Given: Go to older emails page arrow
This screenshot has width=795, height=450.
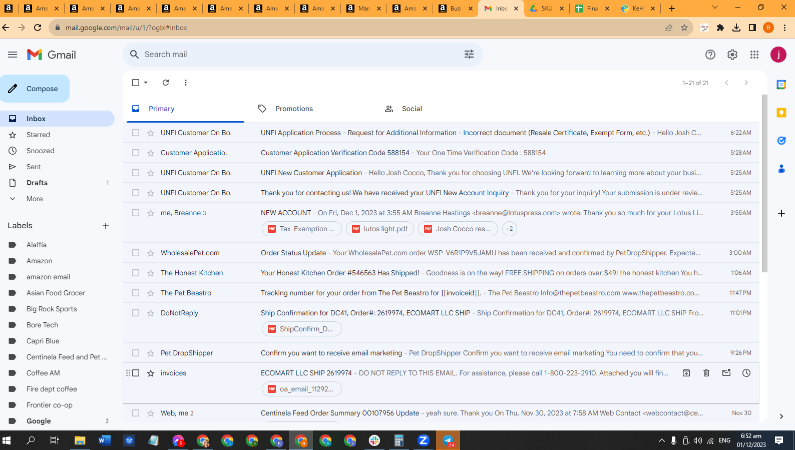Looking at the screenshot, I should pos(746,83).
